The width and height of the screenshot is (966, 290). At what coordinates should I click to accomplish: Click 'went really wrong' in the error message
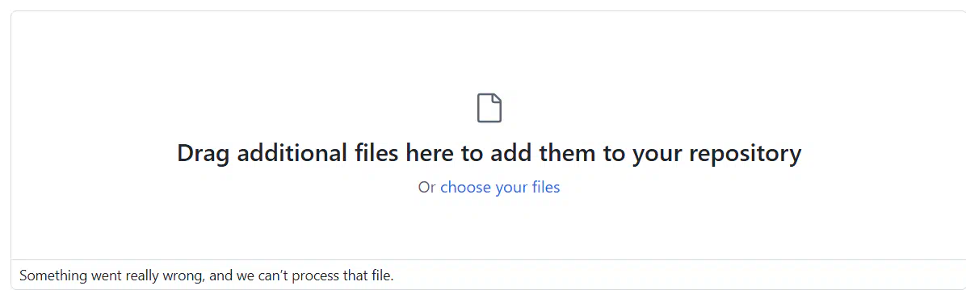tap(145, 275)
